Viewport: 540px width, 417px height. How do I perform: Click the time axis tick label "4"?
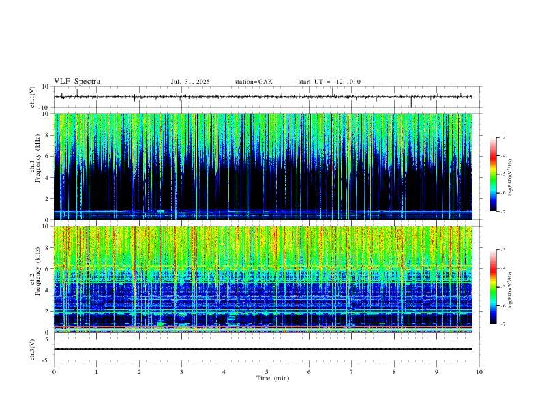point(224,372)
